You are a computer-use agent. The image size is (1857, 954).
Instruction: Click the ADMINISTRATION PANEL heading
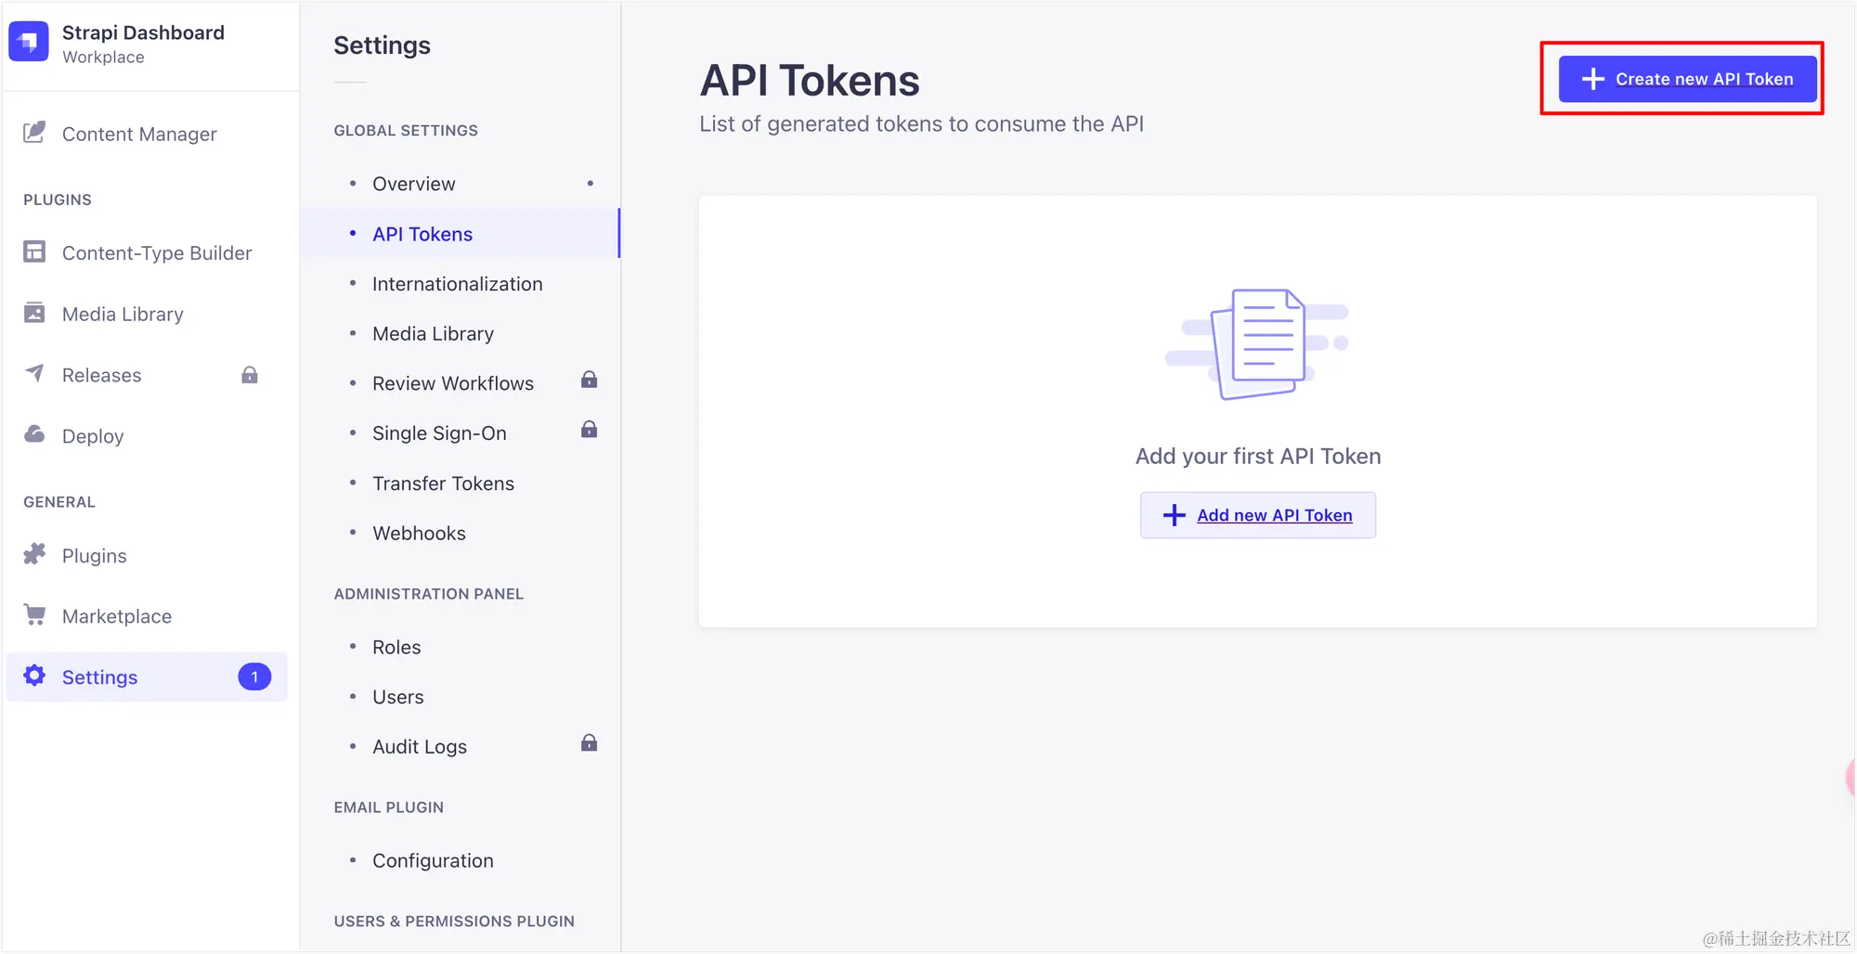coord(429,594)
